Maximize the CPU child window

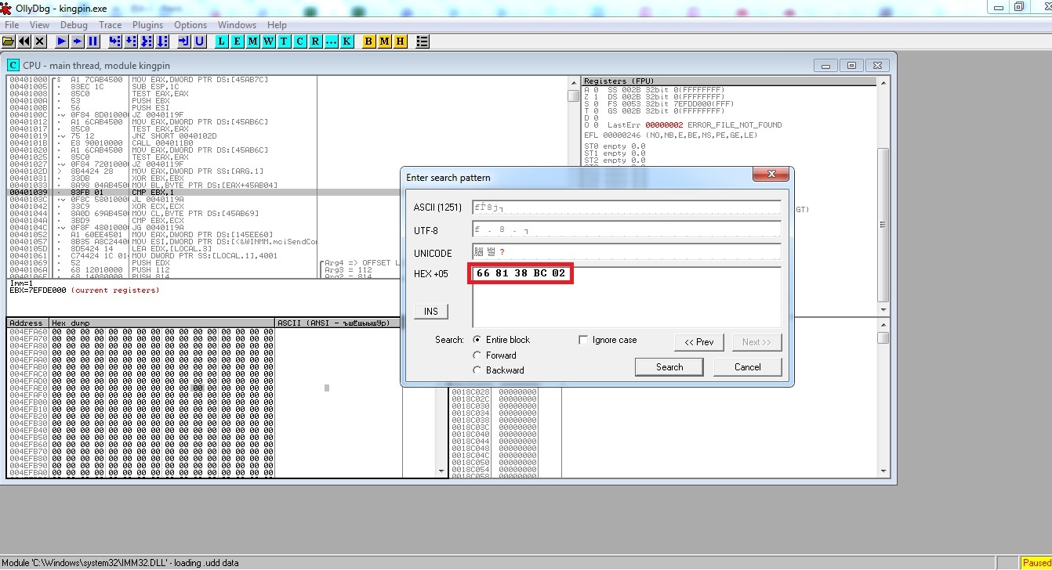click(x=853, y=66)
